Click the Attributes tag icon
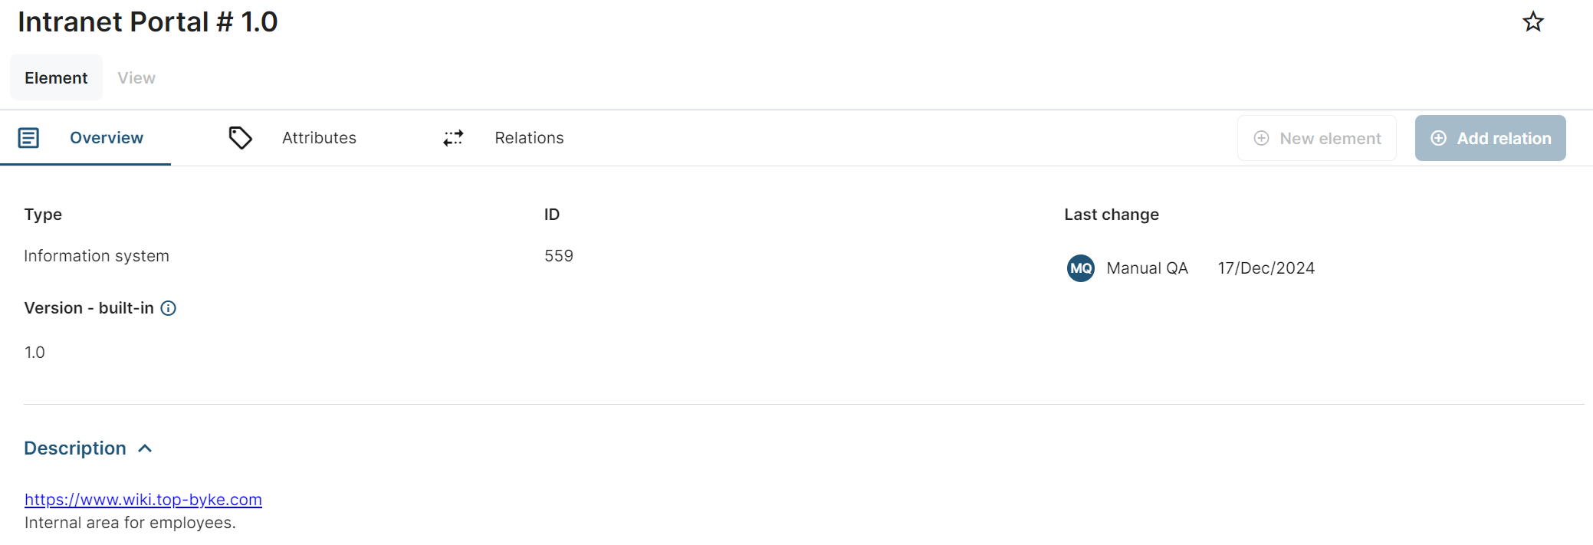Image resolution: width=1593 pixels, height=545 pixels. click(240, 138)
